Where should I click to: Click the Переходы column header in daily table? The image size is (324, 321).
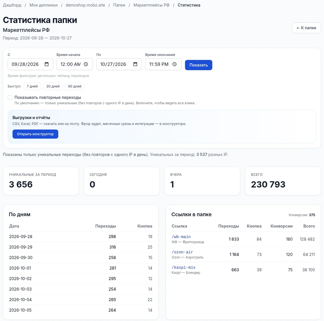tap(106, 226)
